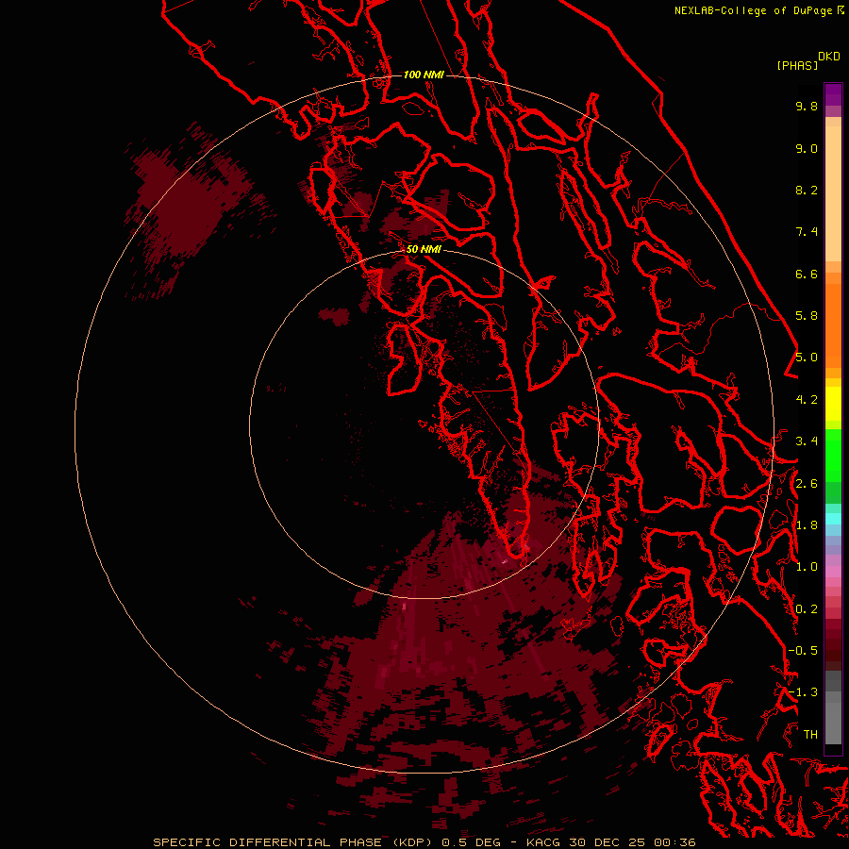Click the -0.5 value on the color scale
849x849 pixels.
pos(803,651)
